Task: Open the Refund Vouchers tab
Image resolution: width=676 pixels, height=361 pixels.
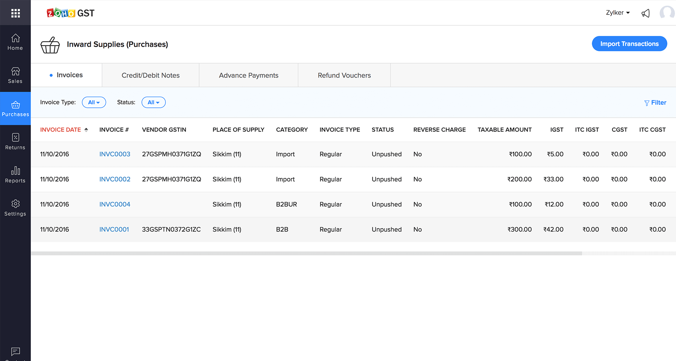Action: pos(344,75)
